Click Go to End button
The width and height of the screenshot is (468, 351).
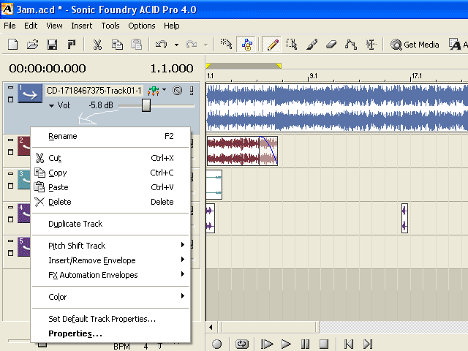(x=368, y=344)
